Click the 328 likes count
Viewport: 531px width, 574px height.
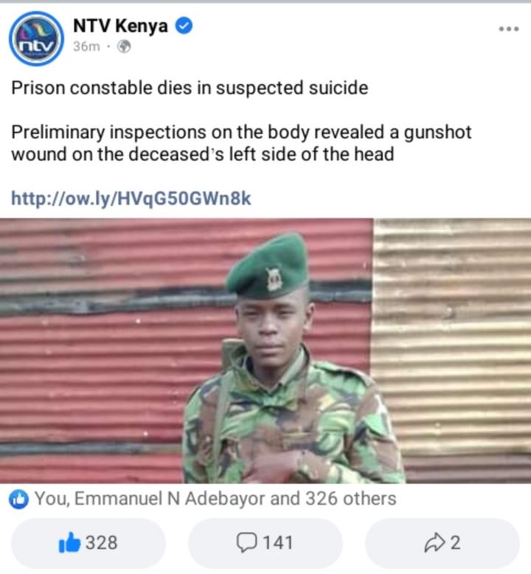tap(101, 542)
